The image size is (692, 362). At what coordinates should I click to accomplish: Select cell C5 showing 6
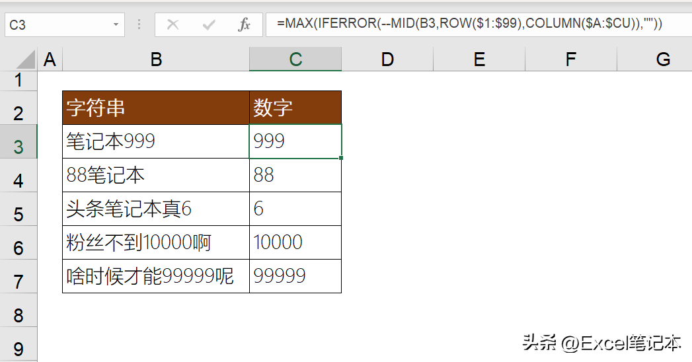pos(295,209)
